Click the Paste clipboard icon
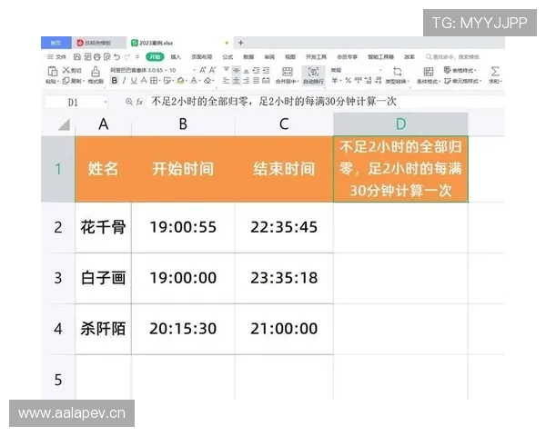The image size is (546, 436). (x=53, y=71)
